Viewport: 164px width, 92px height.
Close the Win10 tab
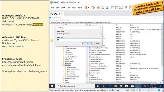pyautogui.click(x=62, y=14)
